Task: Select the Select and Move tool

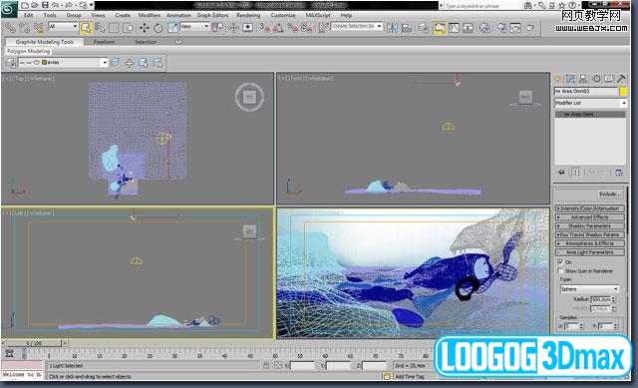Action: point(144,28)
